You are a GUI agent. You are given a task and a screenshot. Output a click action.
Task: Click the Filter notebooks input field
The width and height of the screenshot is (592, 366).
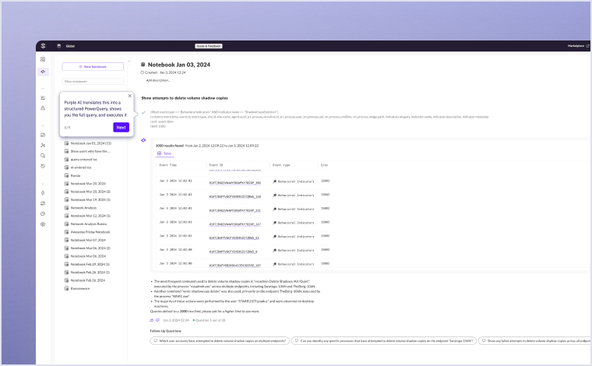tap(93, 81)
